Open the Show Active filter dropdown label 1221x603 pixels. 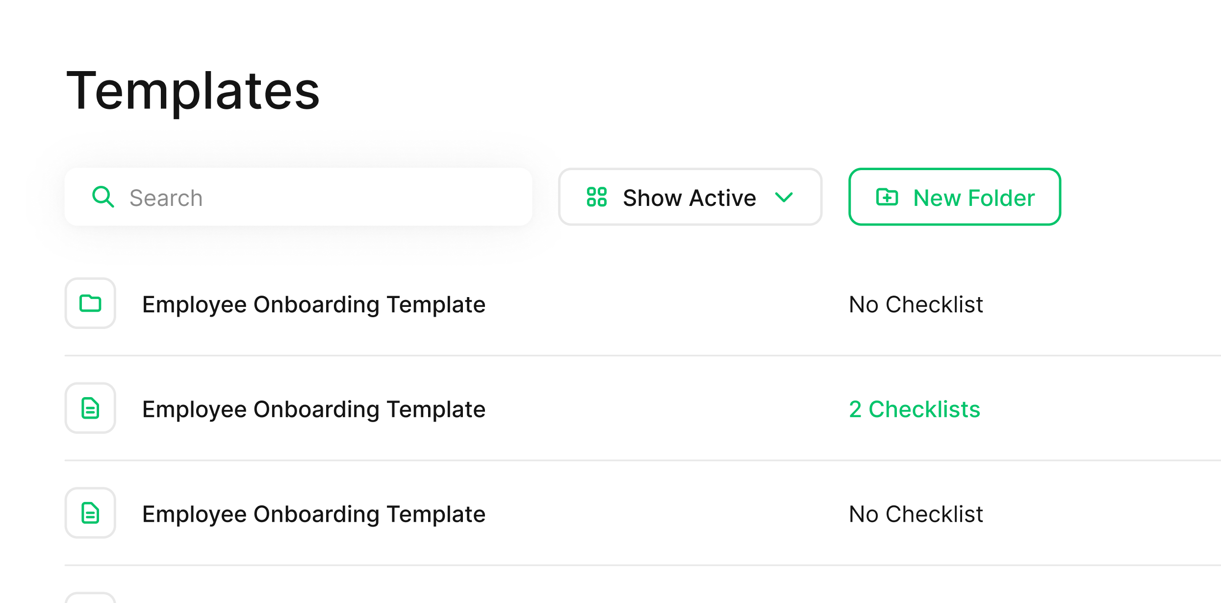click(x=689, y=198)
